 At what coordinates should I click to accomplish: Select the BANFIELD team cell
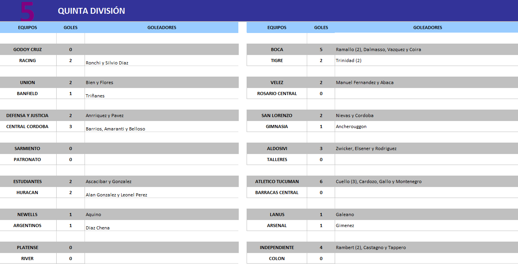click(28, 93)
